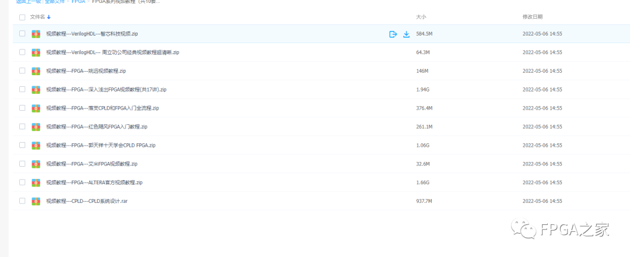This screenshot has height=257, width=630.
Task: Open file 视频教程---CPLD---CPLD系统设计.rar
Action: coord(87,201)
